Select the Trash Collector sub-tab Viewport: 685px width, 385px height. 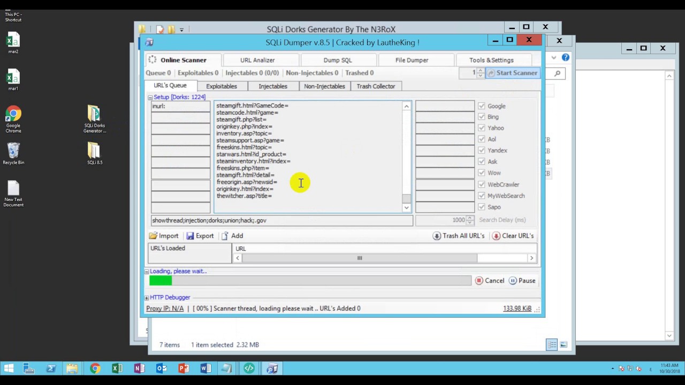point(376,86)
